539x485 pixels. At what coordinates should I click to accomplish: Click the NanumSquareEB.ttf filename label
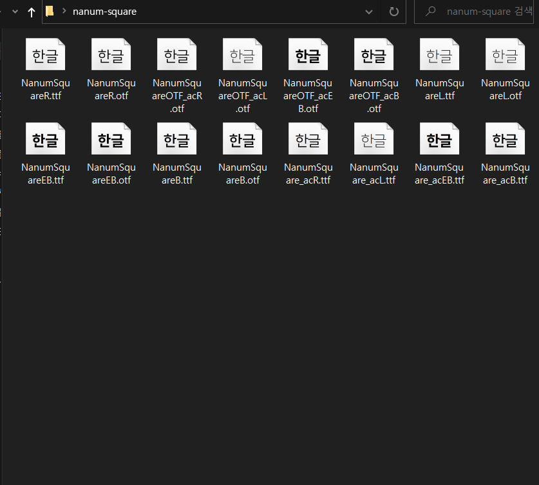pyautogui.click(x=45, y=174)
